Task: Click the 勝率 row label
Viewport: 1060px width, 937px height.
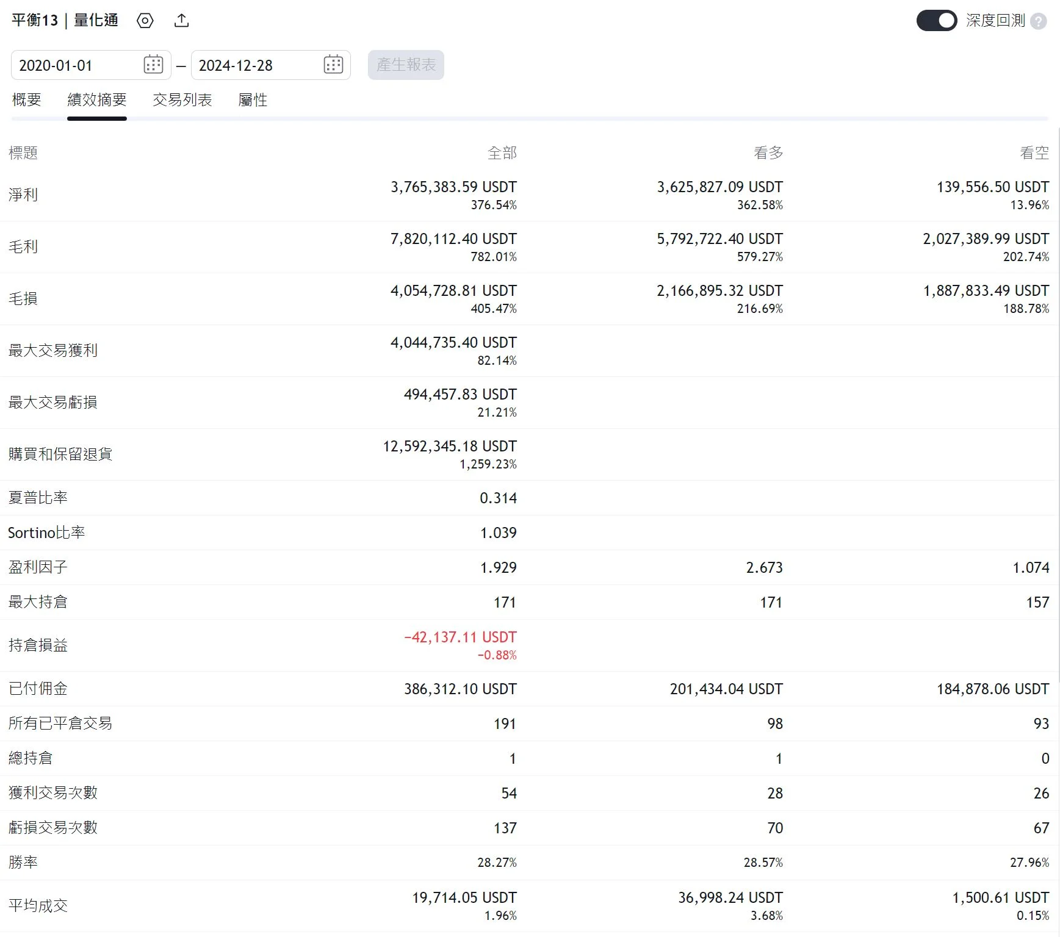Action: pos(23,863)
